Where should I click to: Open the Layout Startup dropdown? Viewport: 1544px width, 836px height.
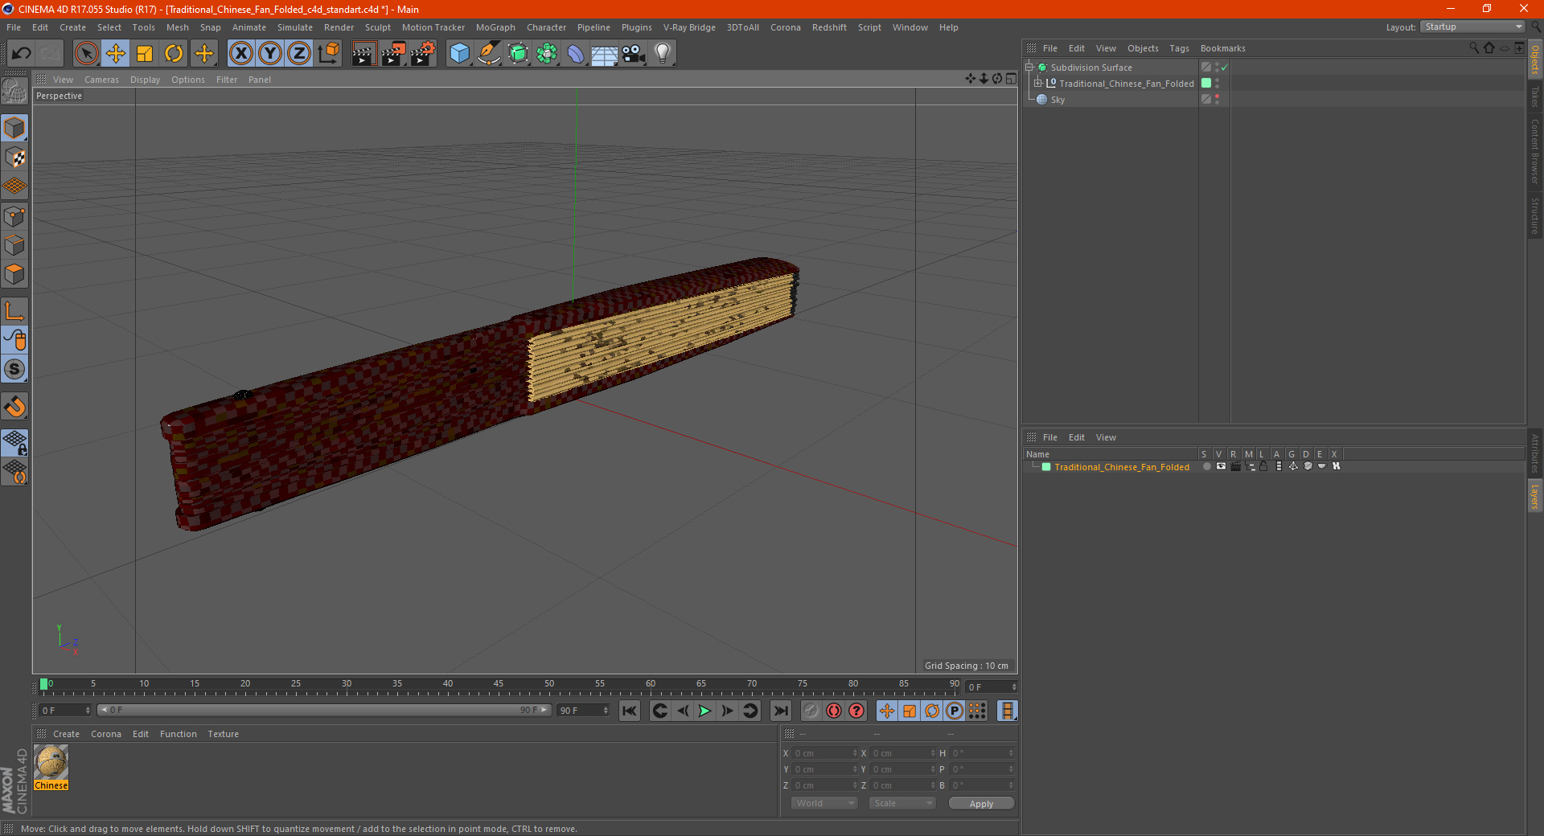pyautogui.click(x=1473, y=27)
